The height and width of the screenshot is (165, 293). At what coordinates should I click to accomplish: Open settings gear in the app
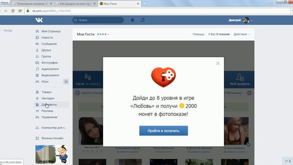click(x=249, y=93)
